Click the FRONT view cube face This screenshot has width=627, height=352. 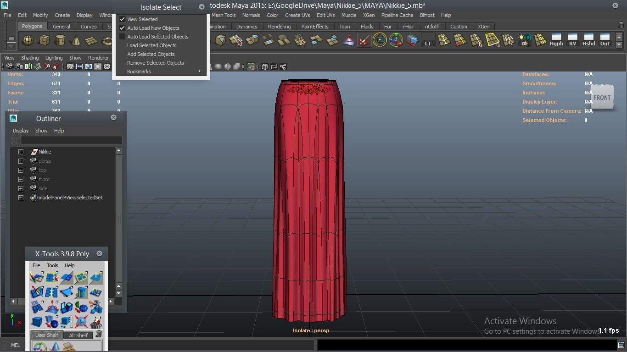(602, 97)
